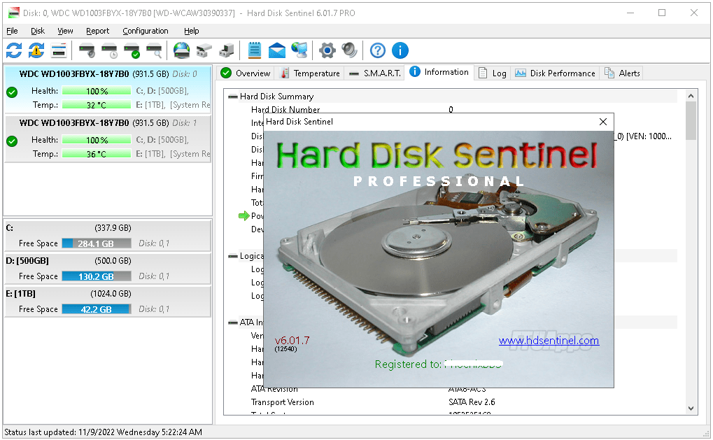Click the disk with green checkmark icon
This screenshot has height=440, width=713.
click(132, 50)
